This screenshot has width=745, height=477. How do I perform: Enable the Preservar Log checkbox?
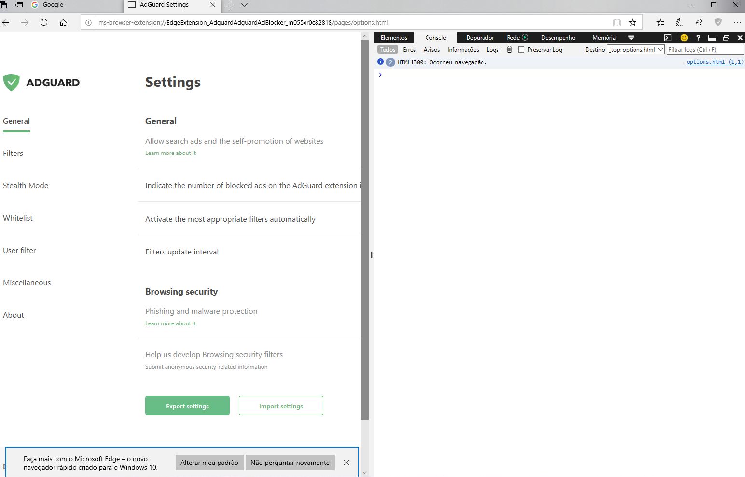coord(521,49)
